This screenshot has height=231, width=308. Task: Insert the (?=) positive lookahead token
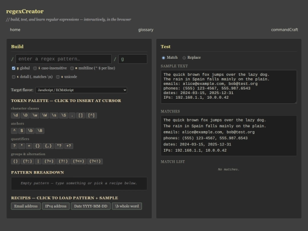[49, 161]
